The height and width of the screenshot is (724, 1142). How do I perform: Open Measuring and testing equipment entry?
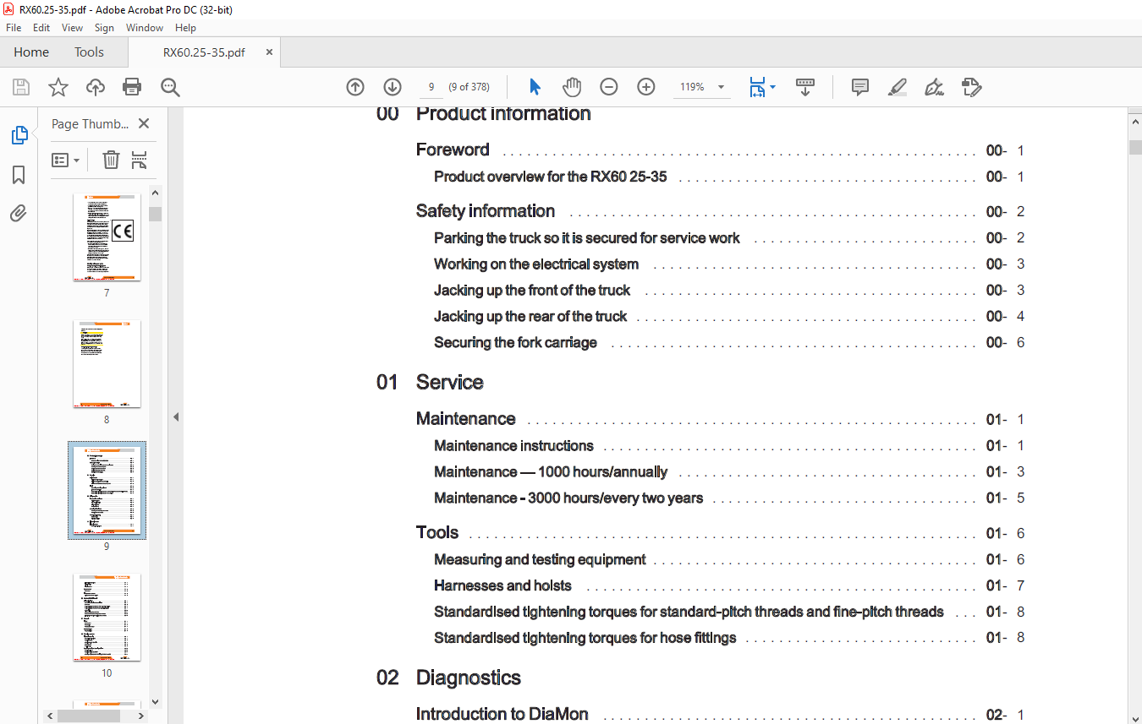(x=540, y=559)
